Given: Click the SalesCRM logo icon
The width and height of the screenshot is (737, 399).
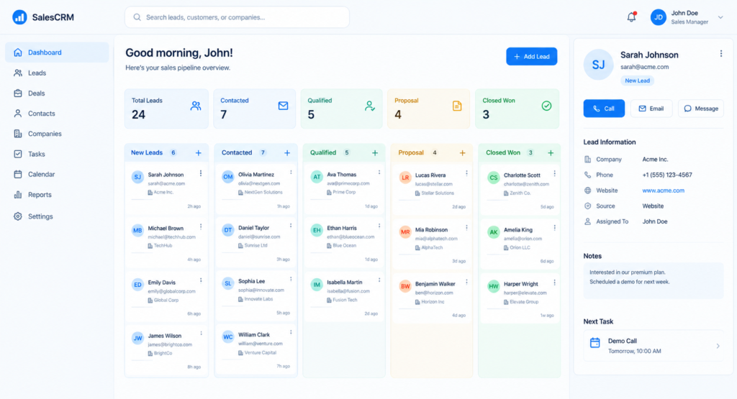Looking at the screenshot, I should (x=19, y=17).
